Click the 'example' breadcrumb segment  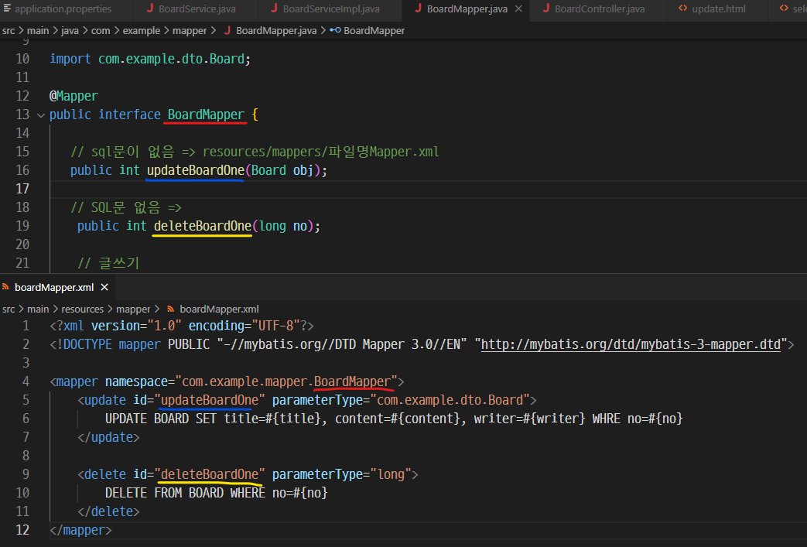click(x=141, y=31)
